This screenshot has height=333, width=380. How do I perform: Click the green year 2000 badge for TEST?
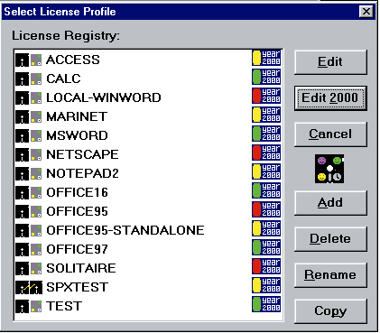266,304
